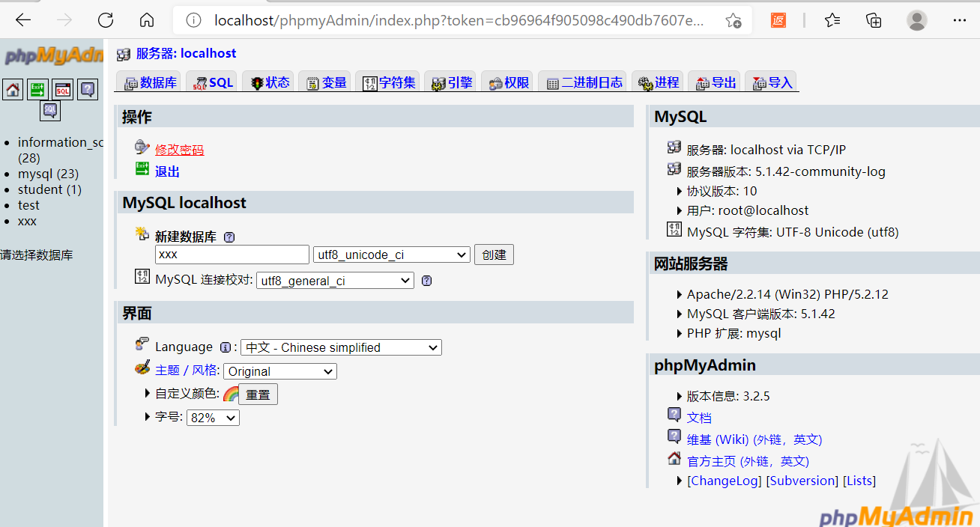Click the 主题 / 风格 link
This screenshot has height=527, width=980.
click(187, 370)
